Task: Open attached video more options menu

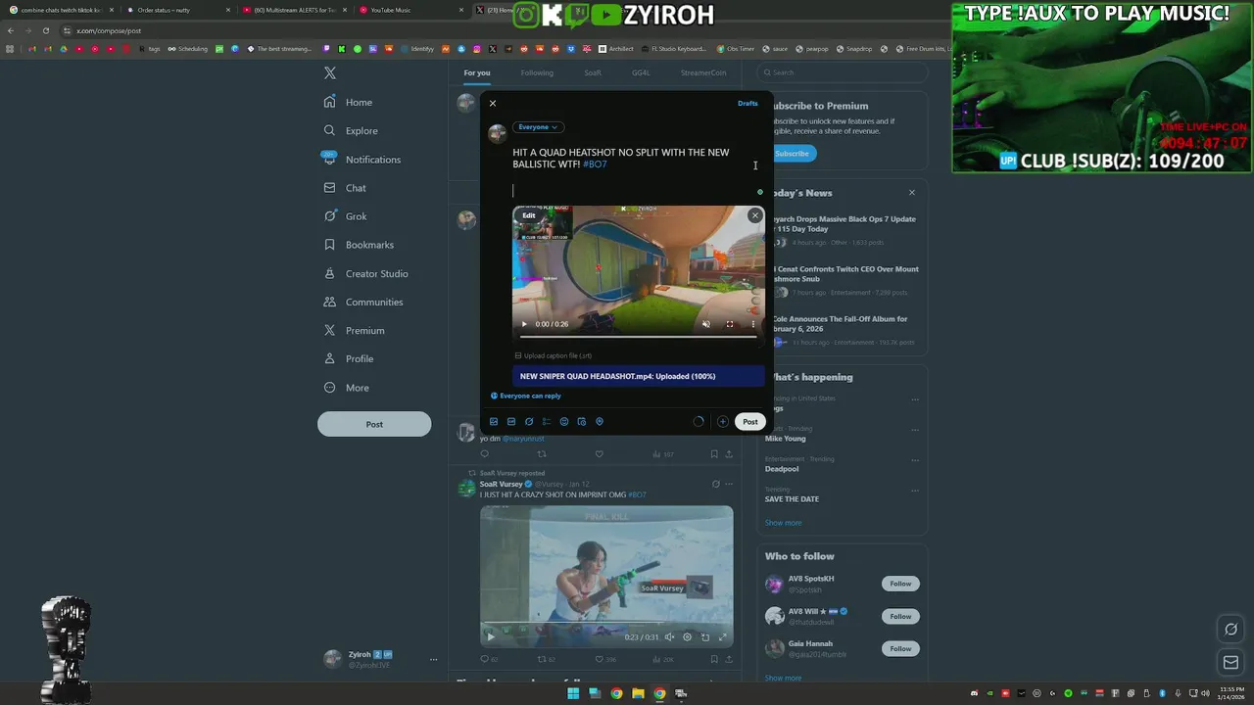Action: (x=753, y=324)
